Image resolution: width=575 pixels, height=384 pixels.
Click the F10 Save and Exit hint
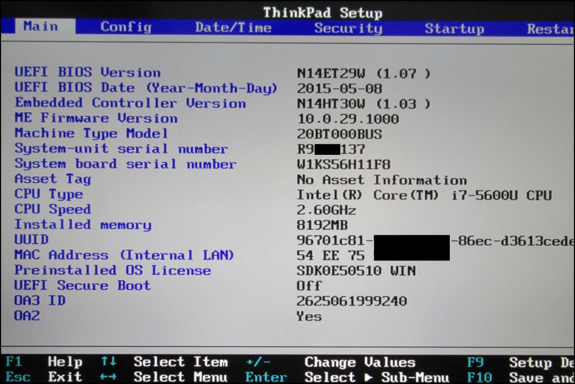click(x=521, y=377)
